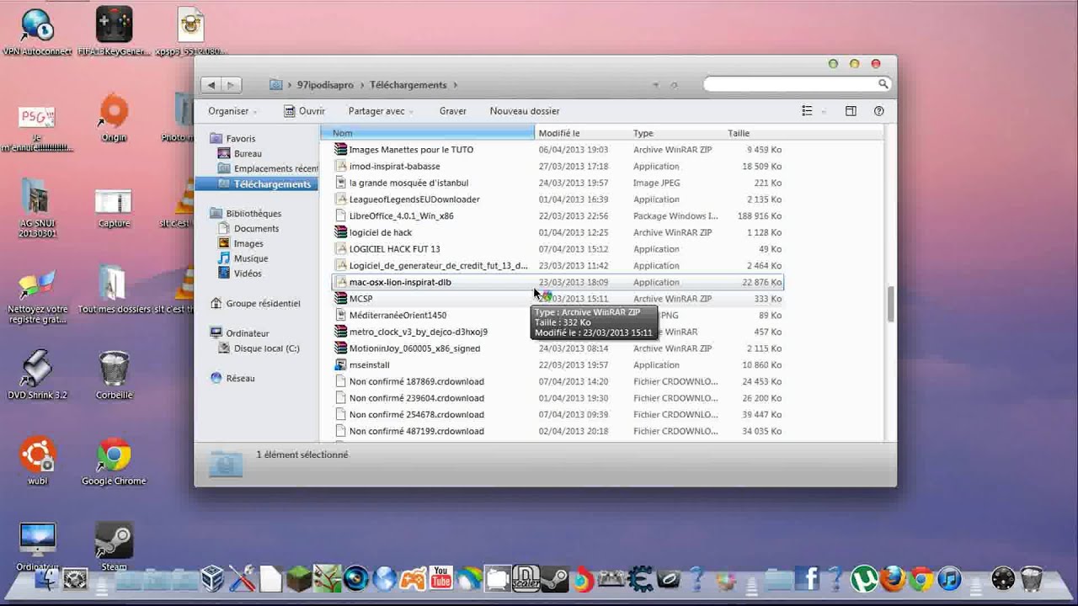Sort by Modifié le column header
1078x606 pixels.
tap(583, 133)
